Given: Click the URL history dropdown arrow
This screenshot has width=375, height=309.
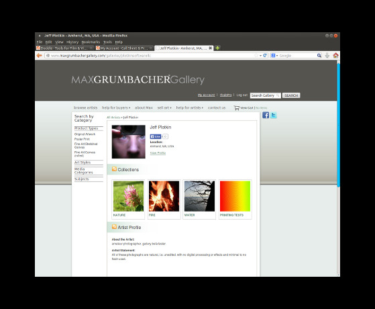Looking at the screenshot, I should [260, 56].
